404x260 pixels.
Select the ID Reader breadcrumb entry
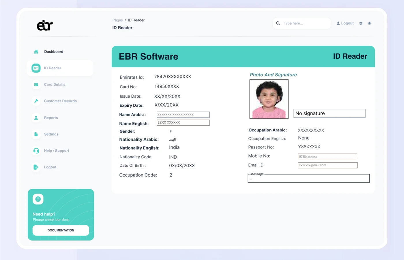pyautogui.click(x=136, y=20)
